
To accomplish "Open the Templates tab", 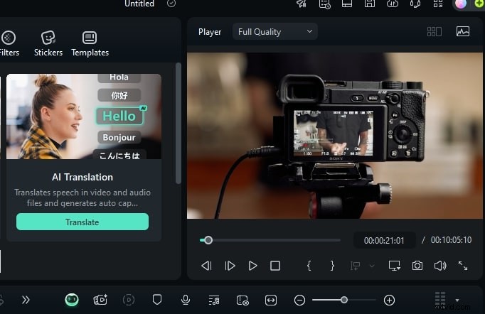I will tap(90, 43).
